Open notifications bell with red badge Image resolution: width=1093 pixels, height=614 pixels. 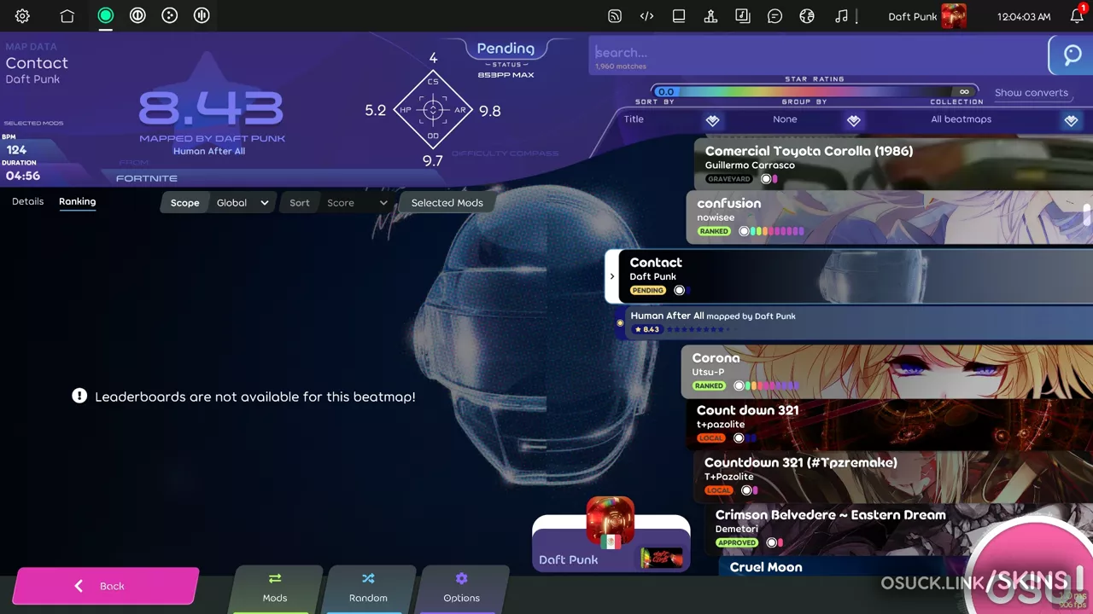click(x=1078, y=15)
